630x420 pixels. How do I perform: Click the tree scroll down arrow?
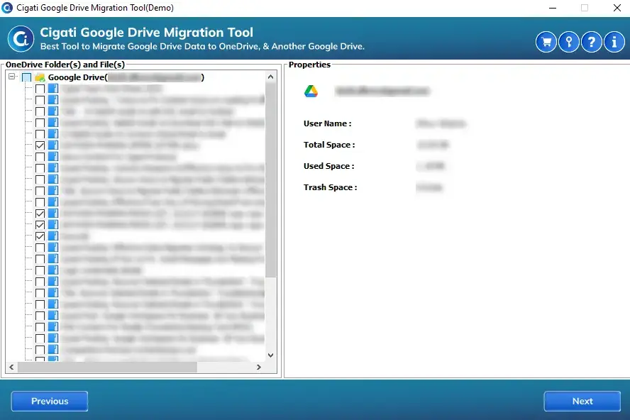271,355
